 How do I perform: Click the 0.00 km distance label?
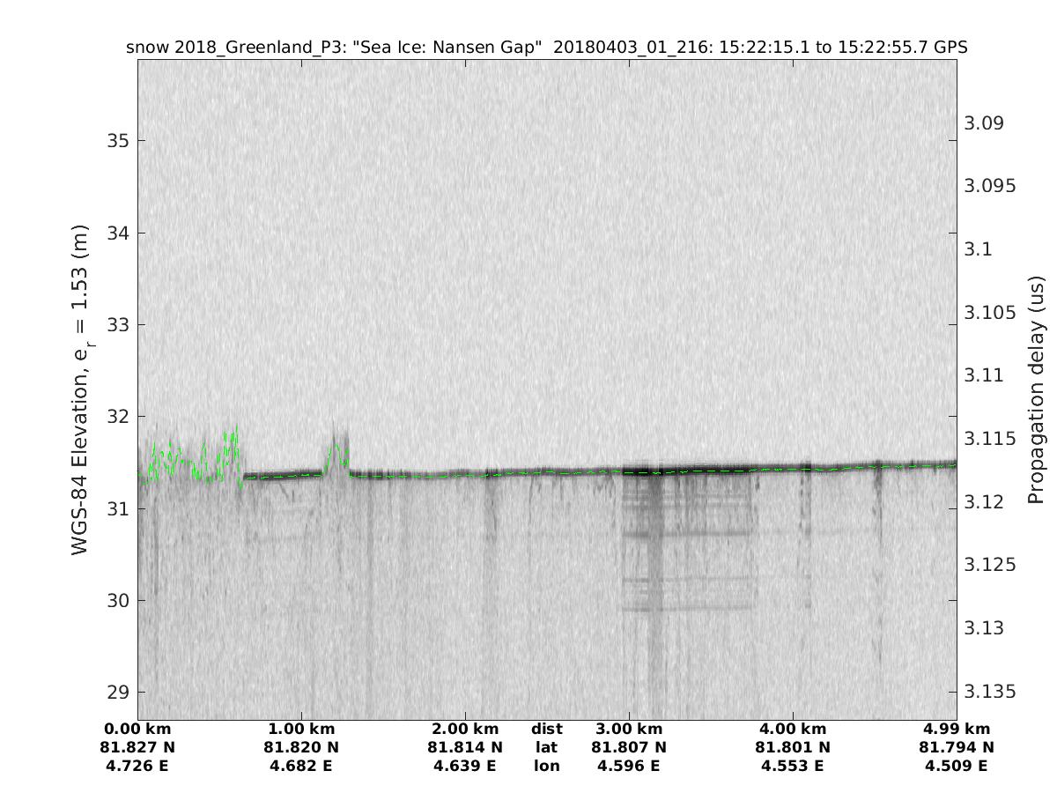137,729
